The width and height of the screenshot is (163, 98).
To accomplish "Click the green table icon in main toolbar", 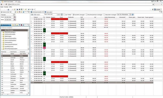I will pyautogui.click(x=21, y=9).
